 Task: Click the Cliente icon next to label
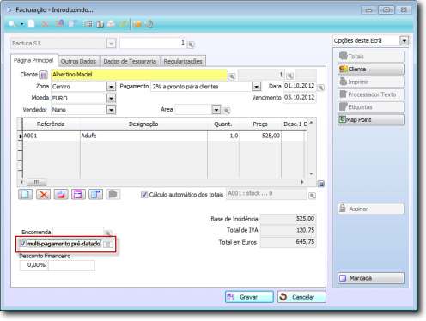click(x=43, y=75)
